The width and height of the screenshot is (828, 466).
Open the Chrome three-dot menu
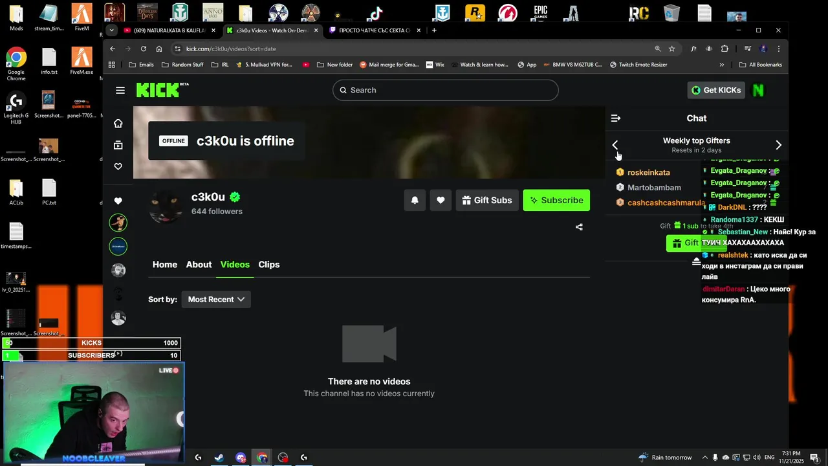click(778, 49)
